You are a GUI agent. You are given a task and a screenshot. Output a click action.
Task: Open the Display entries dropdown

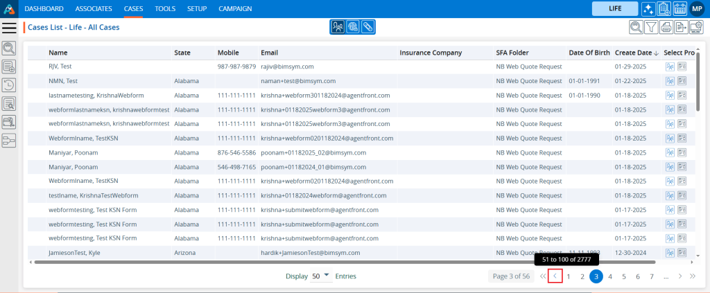[x=320, y=276]
